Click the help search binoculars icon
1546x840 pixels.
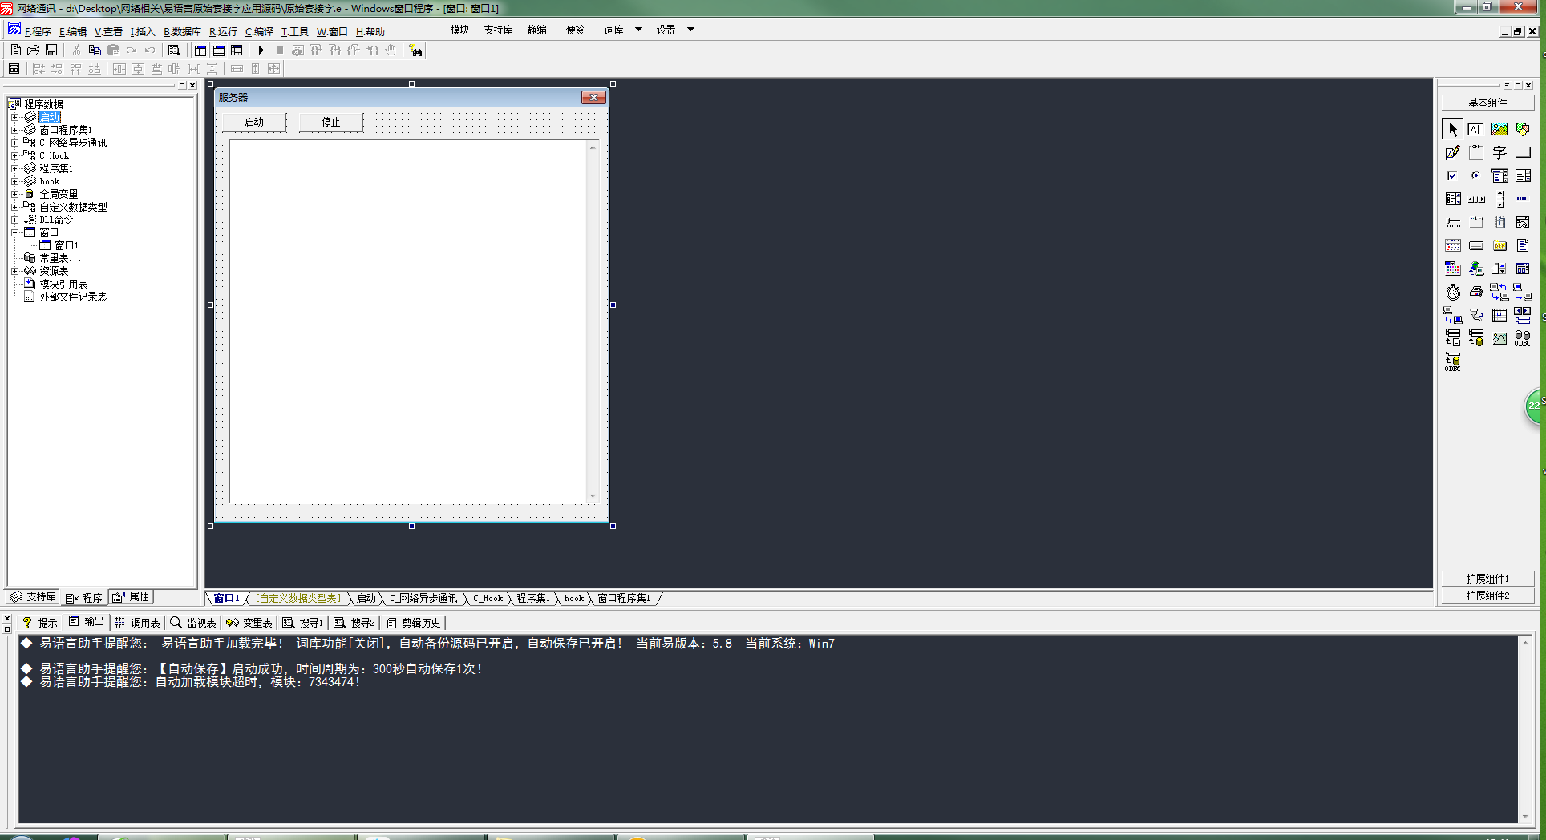click(x=415, y=50)
